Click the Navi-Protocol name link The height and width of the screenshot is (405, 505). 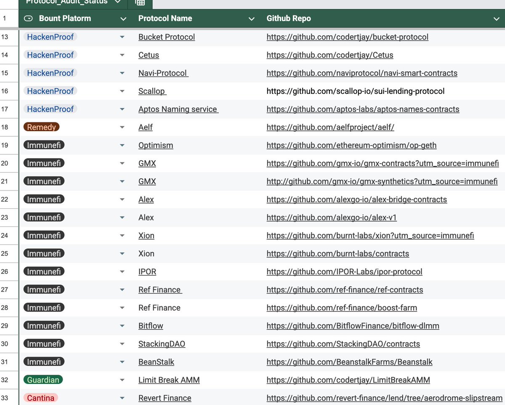[163, 73]
